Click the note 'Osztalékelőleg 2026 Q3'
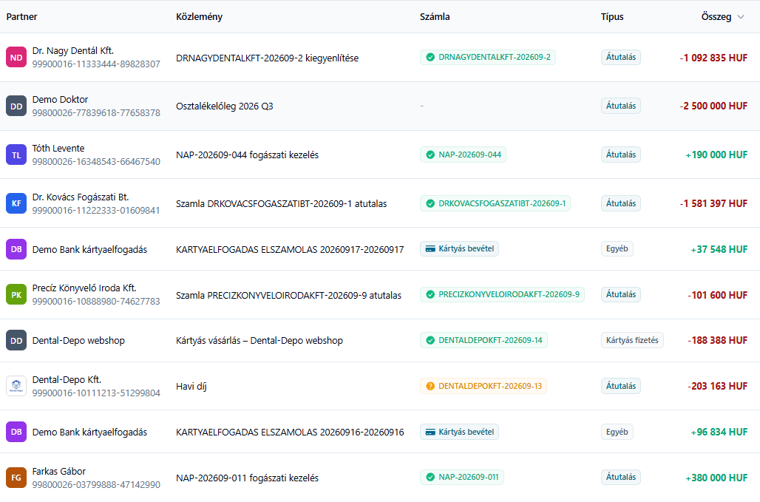760x502 pixels. click(225, 106)
